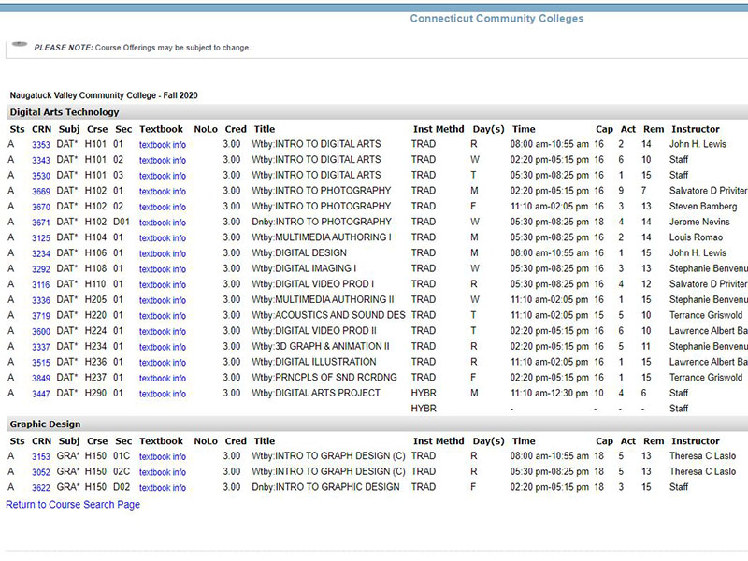Textbook info for Multimedia Authoring I row
The height and width of the screenshot is (561, 748).
click(x=163, y=238)
